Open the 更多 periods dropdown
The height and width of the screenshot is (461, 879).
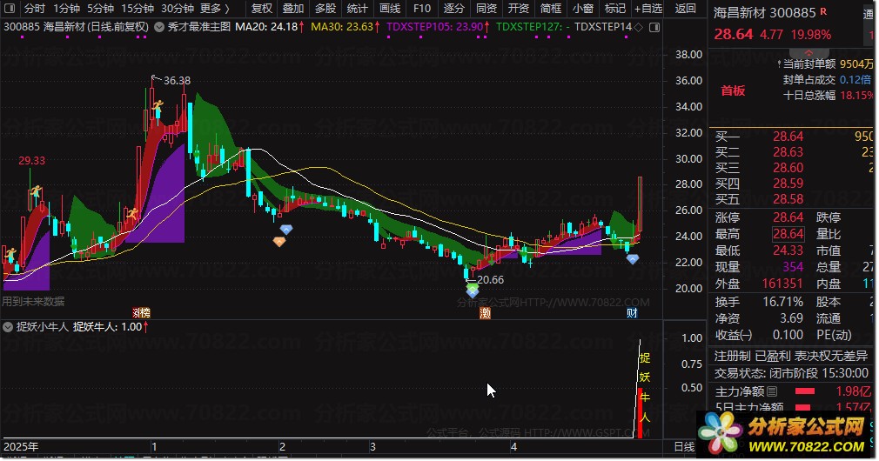(x=215, y=9)
